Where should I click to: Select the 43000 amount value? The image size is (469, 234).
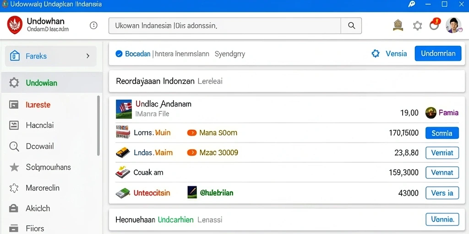[408, 193]
